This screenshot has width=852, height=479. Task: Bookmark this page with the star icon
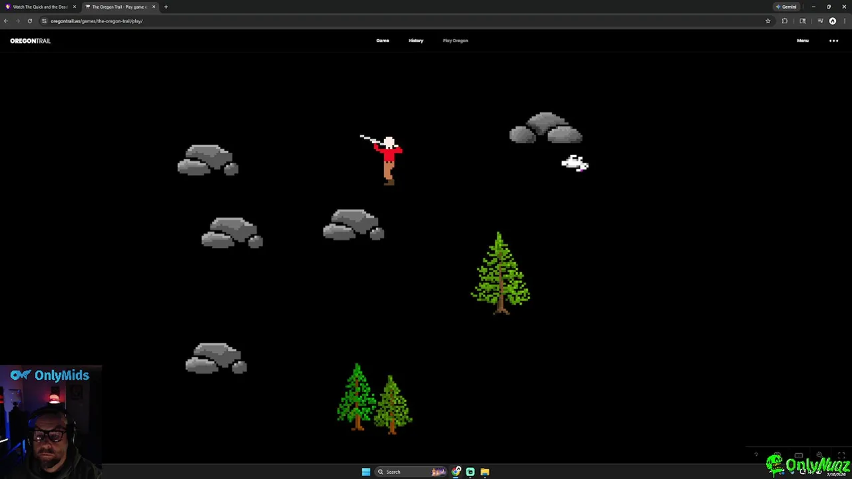click(767, 21)
